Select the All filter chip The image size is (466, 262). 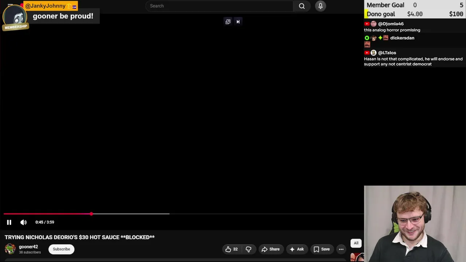pyautogui.click(x=356, y=243)
